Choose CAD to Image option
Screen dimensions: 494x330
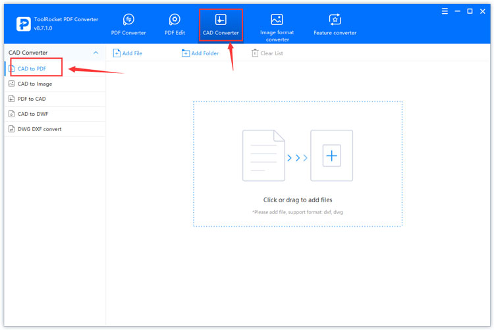55,84
